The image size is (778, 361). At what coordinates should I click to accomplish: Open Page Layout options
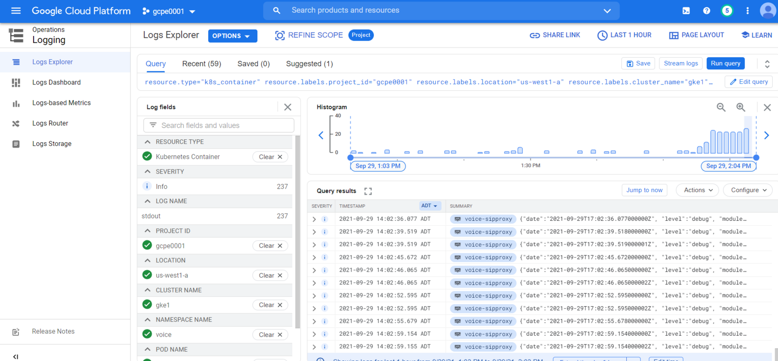[x=696, y=35]
